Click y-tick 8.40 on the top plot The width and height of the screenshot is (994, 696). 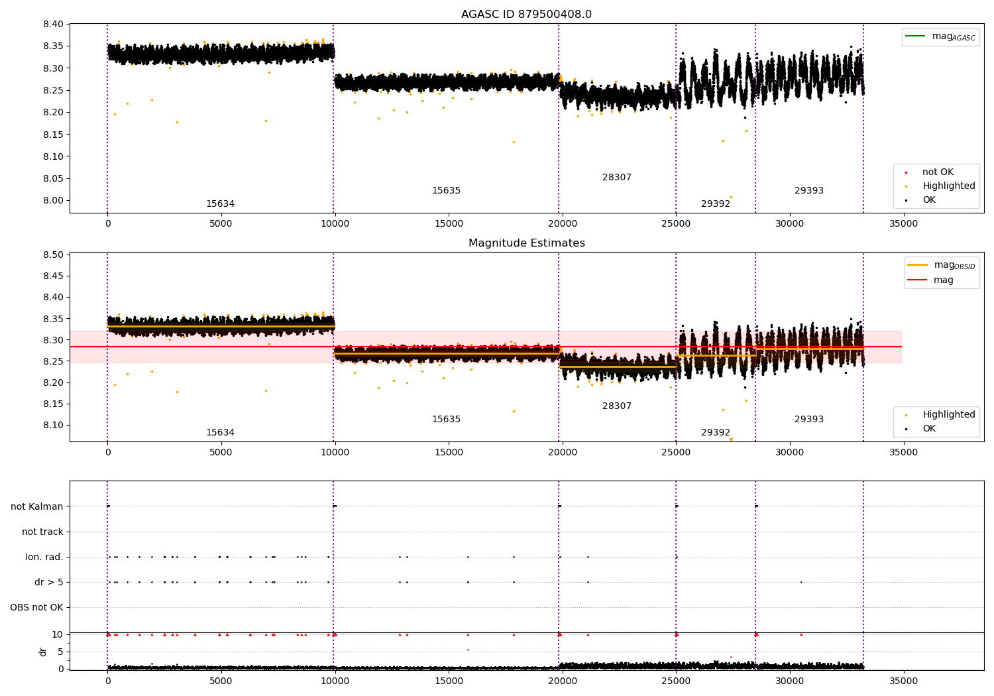pos(53,25)
